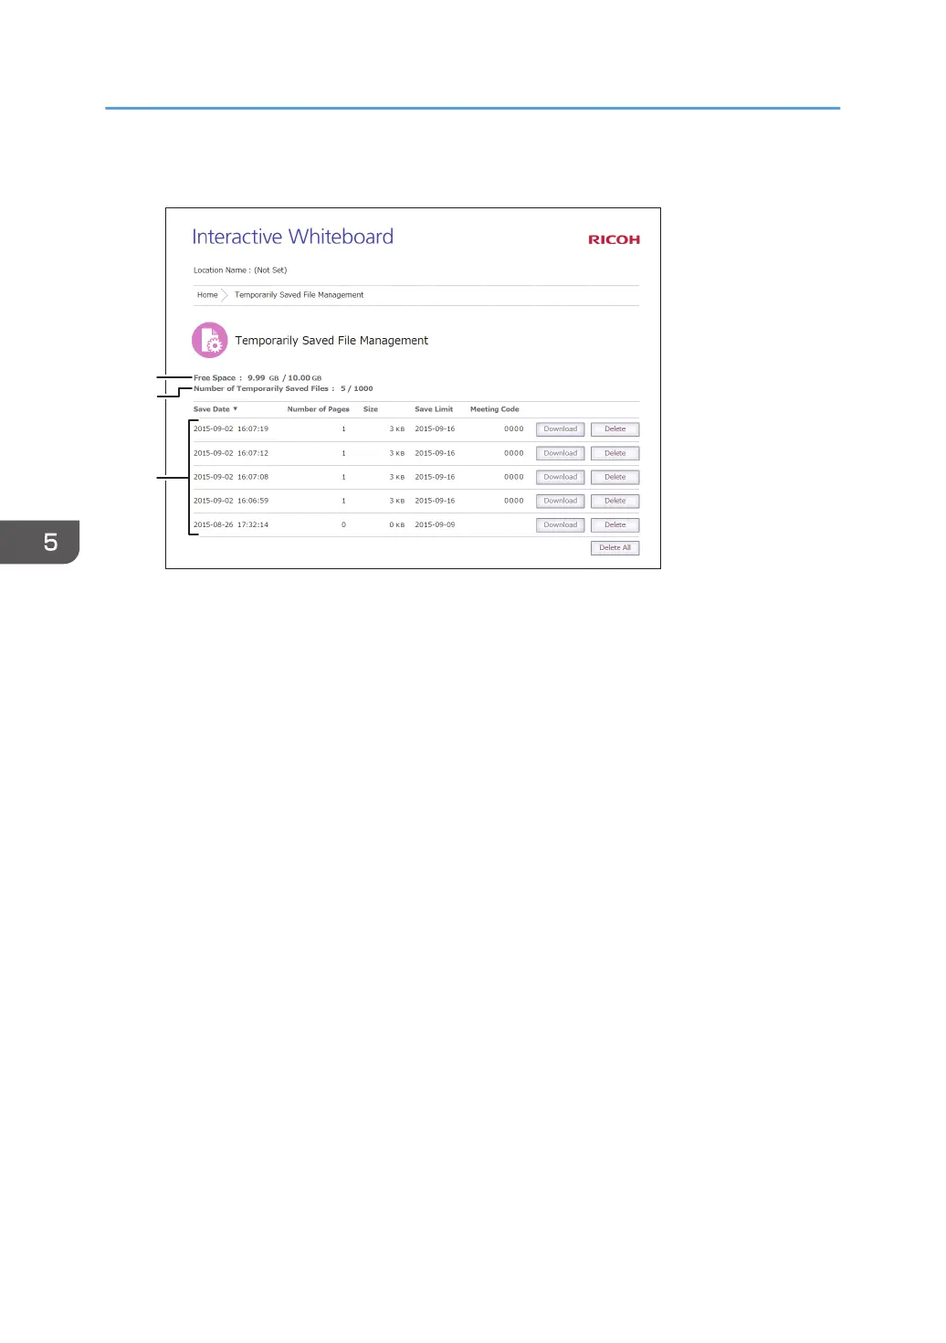Image resolution: width=946 pixels, height=1343 pixels.
Task: Click the Save Limit column header
Action: (x=434, y=409)
